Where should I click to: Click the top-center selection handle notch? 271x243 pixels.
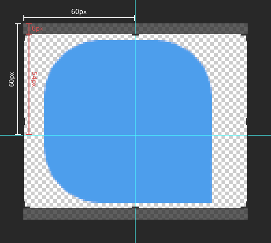tap(135, 35)
